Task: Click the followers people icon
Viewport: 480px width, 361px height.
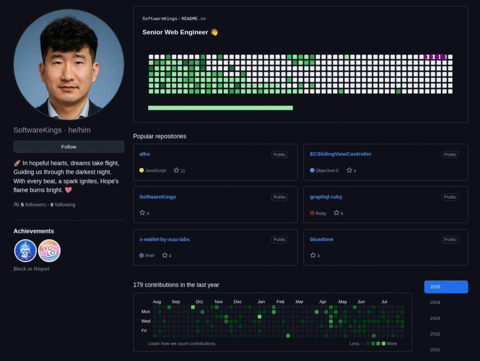Action: (x=16, y=204)
